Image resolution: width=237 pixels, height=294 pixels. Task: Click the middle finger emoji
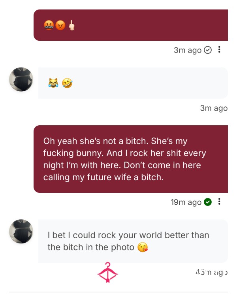(71, 25)
